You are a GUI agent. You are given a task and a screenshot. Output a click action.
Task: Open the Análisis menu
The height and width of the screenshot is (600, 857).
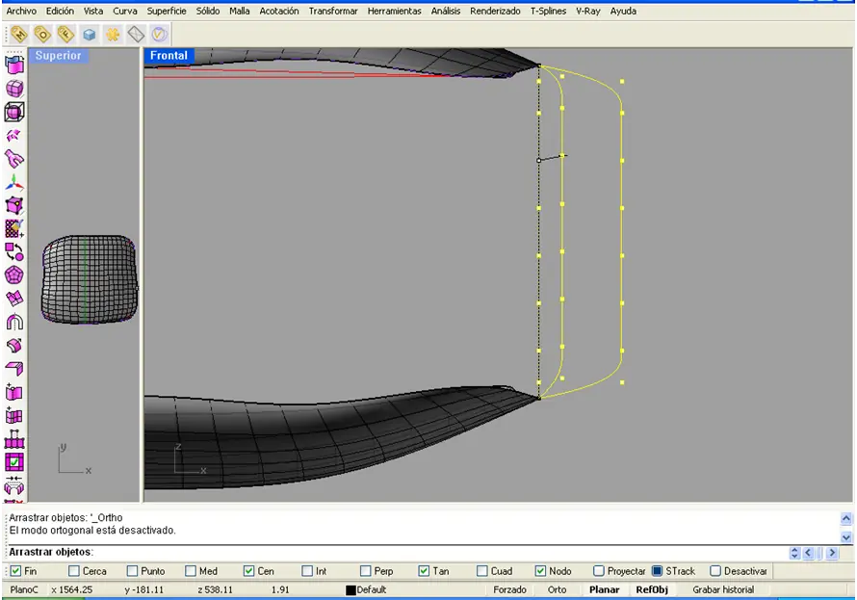pos(446,11)
